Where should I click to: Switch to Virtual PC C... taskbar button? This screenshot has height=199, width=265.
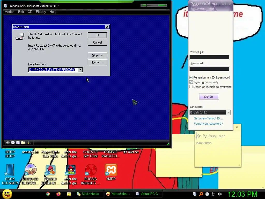coord(148,194)
